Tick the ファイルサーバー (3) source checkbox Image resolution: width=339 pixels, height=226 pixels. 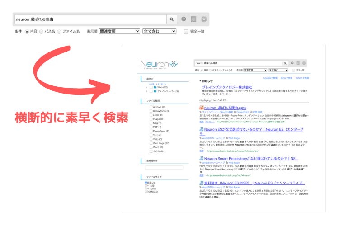pyautogui.click(x=151, y=91)
